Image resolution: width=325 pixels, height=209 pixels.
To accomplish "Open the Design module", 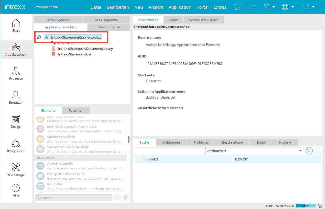I will [x=16, y=122].
